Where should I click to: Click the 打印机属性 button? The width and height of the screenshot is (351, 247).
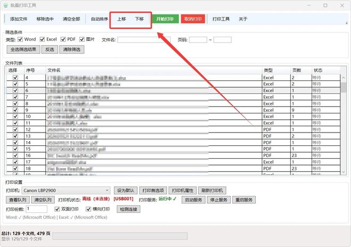tap(182, 191)
